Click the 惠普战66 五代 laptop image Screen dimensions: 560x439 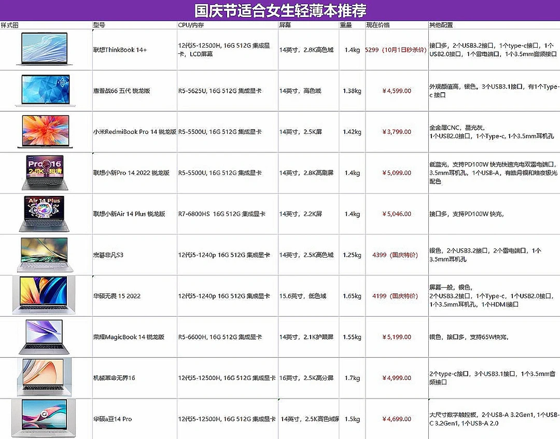tap(45, 90)
